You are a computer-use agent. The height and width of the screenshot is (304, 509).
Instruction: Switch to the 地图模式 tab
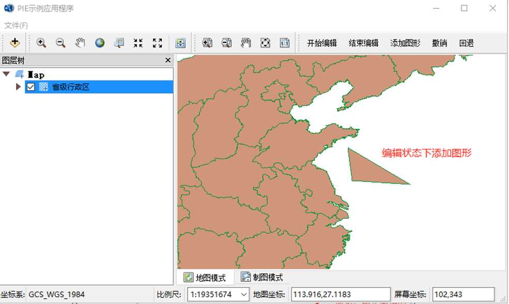tap(205, 277)
